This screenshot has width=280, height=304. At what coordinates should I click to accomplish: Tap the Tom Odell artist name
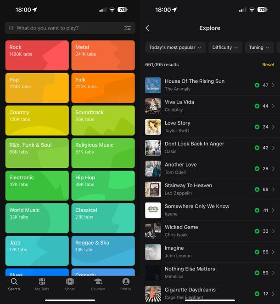175,172
